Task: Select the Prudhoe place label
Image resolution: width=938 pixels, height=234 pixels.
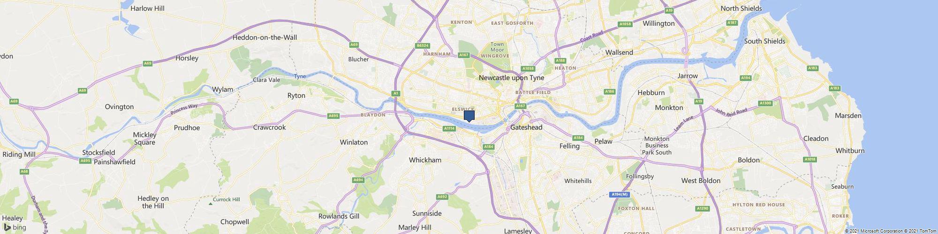Action: [x=187, y=127]
